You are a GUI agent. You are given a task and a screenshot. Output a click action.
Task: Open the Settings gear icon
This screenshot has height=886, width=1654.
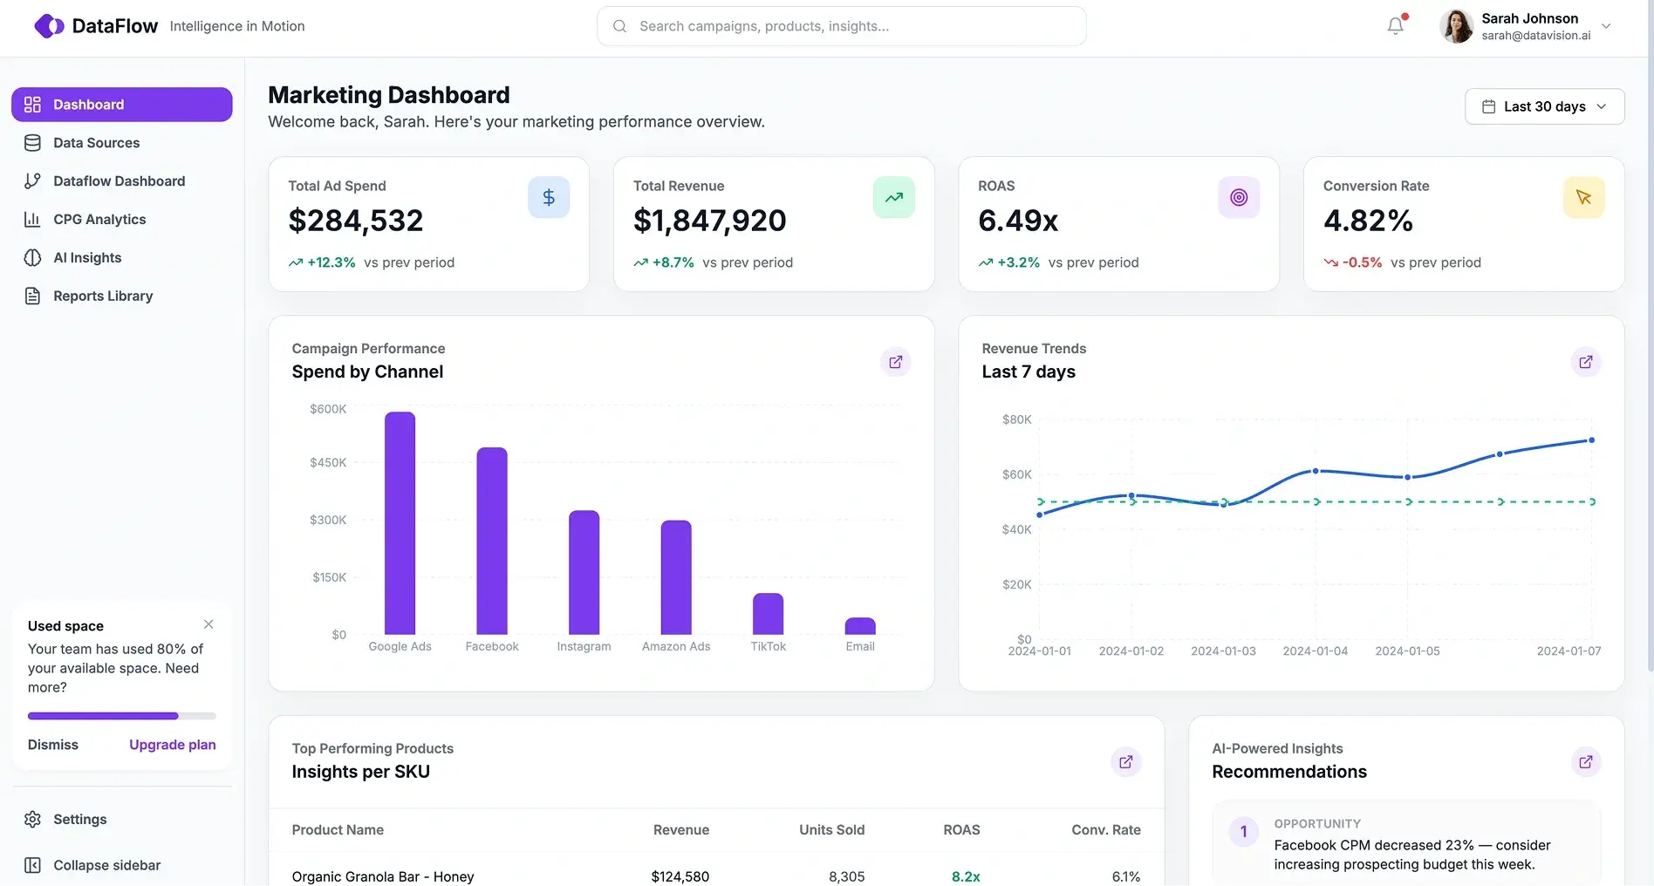pyautogui.click(x=32, y=819)
